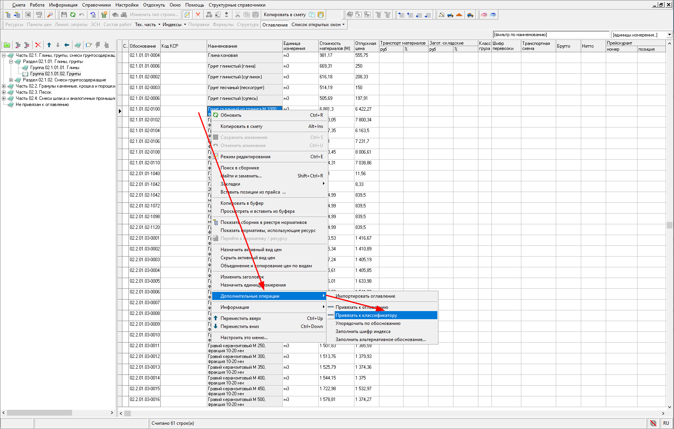The height and width of the screenshot is (429, 674).
Task: Click the фильтр по наименованию input field
Action: (x=551, y=35)
